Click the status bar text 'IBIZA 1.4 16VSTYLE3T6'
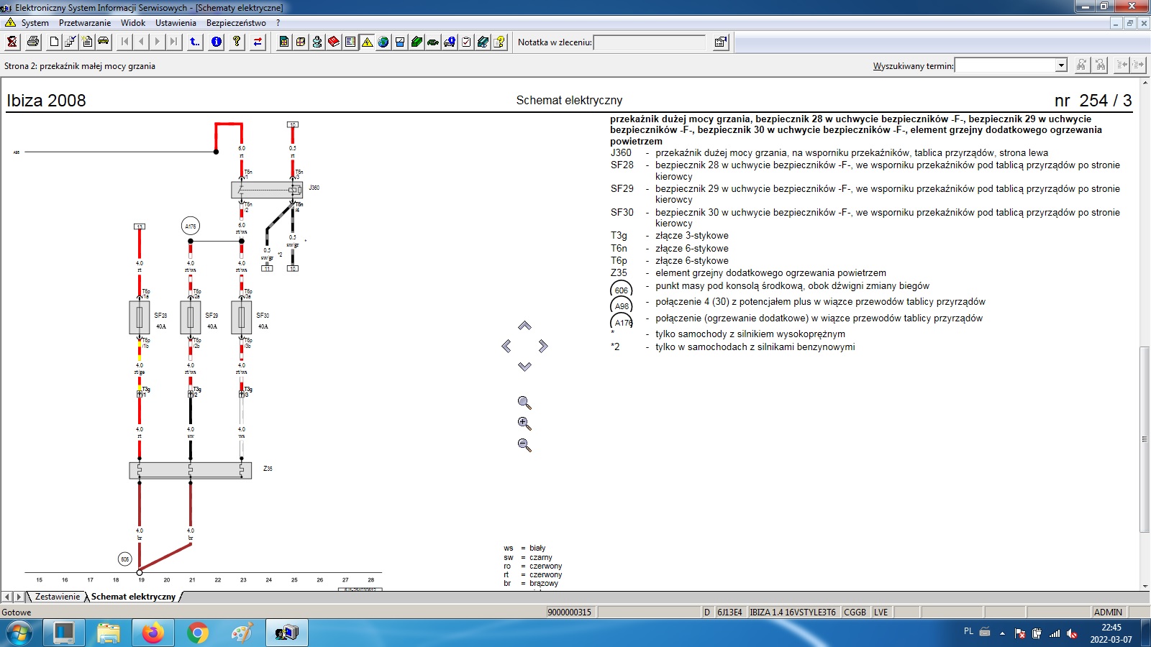Screen dimensions: 1151x647 click(793, 612)
